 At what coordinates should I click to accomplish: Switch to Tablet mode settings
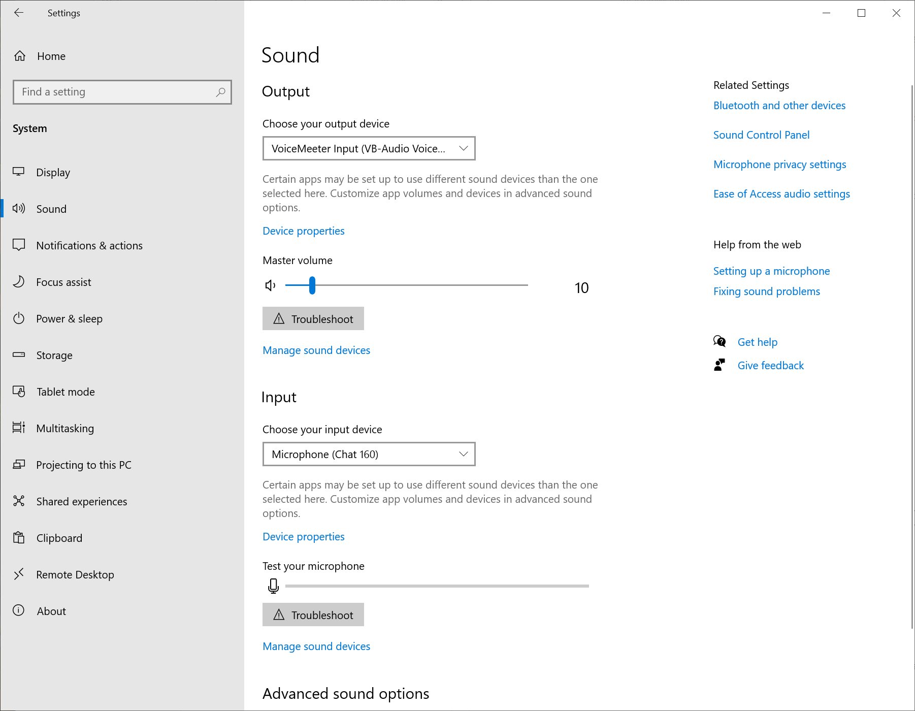(x=122, y=392)
